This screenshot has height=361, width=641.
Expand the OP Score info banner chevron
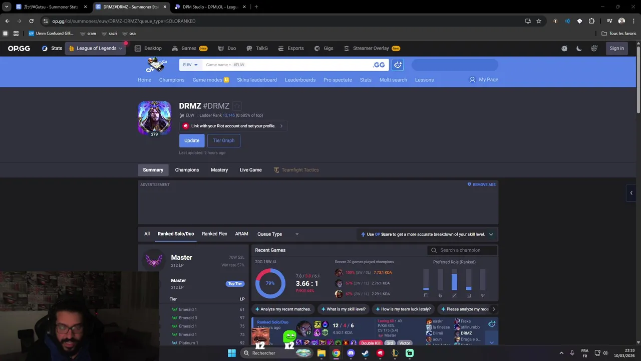[x=491, y=234]
